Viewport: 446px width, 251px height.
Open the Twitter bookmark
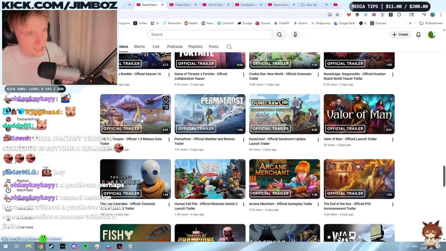coord(140,23)
